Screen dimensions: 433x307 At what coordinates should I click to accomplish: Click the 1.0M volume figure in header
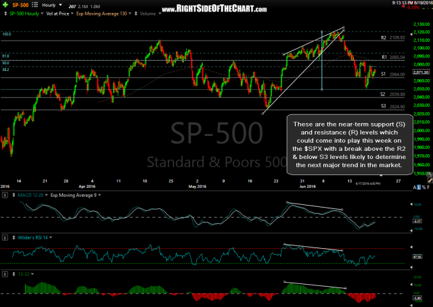pyautogui.click(x=95, y=6)
